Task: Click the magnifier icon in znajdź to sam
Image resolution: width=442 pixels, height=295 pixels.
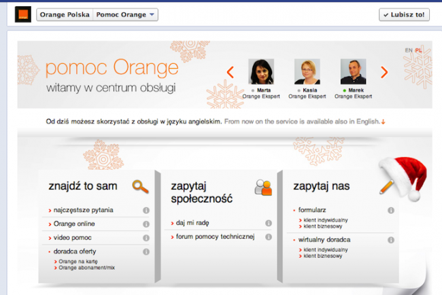Action: (140, 186)
